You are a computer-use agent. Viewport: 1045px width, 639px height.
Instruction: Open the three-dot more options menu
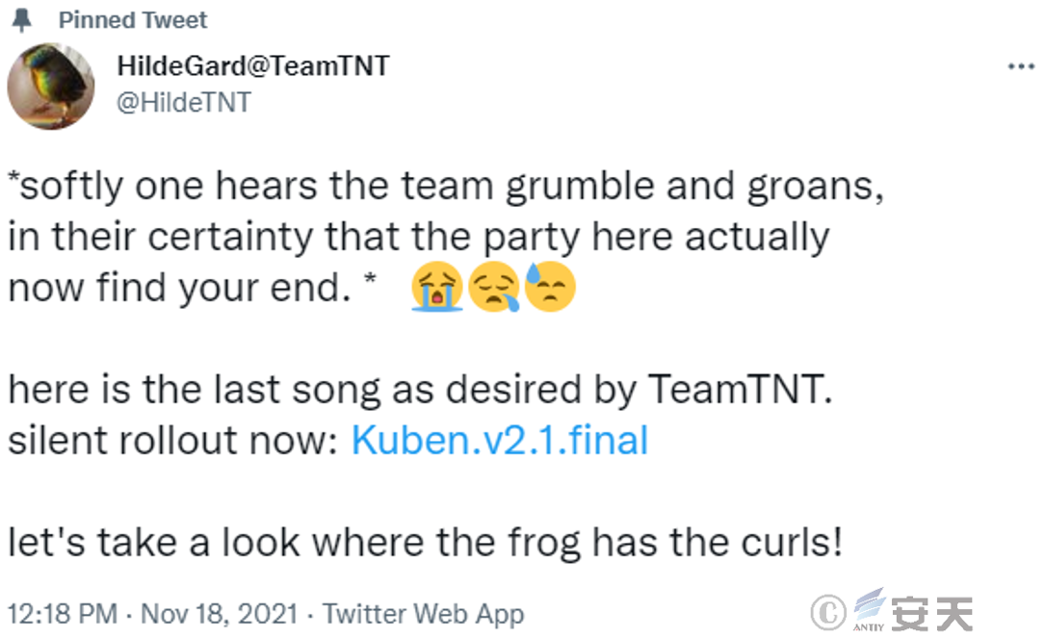(x=1020, y=67)
